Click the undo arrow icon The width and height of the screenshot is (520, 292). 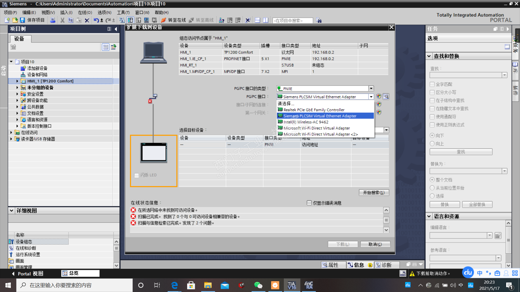pos(96,20)
